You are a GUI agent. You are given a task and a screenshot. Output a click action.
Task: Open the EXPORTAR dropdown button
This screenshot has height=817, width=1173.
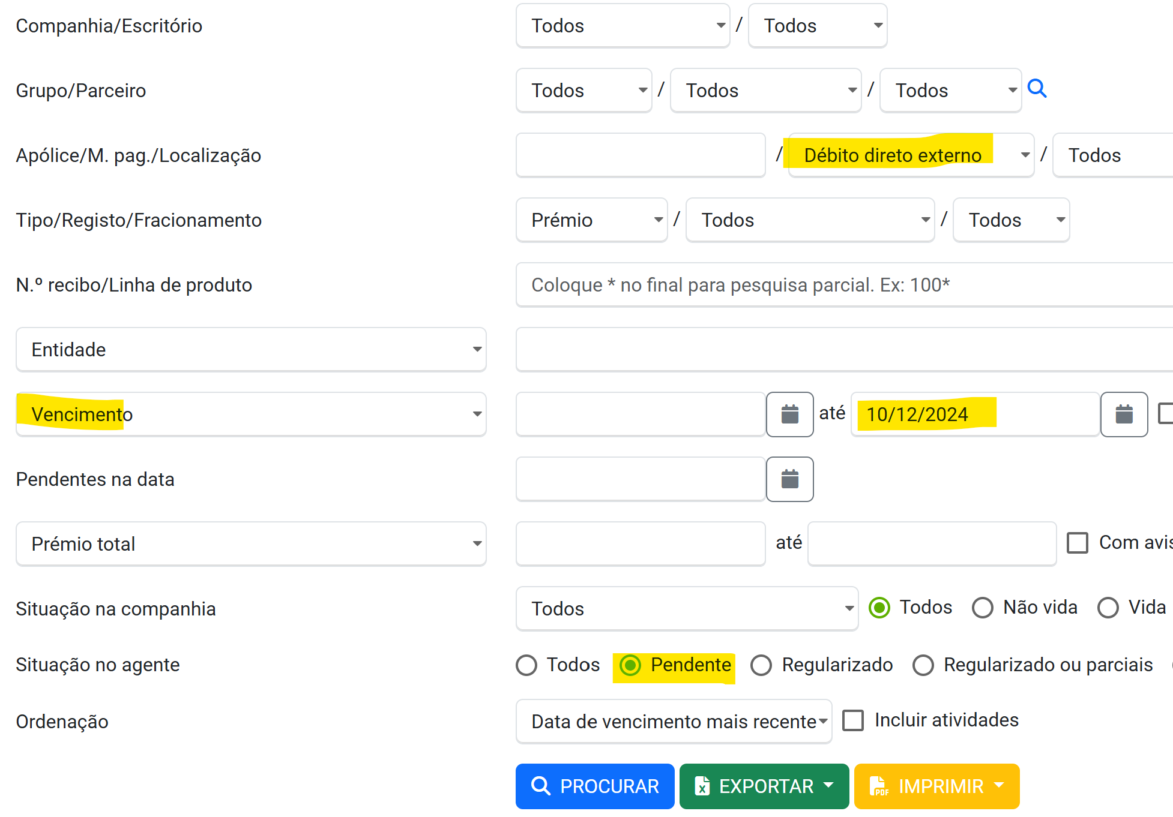coord(764,786)
